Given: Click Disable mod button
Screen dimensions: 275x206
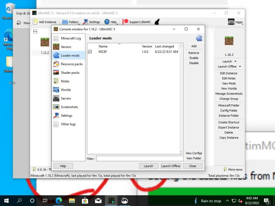Looking at the screenshot, I should 194,63.
